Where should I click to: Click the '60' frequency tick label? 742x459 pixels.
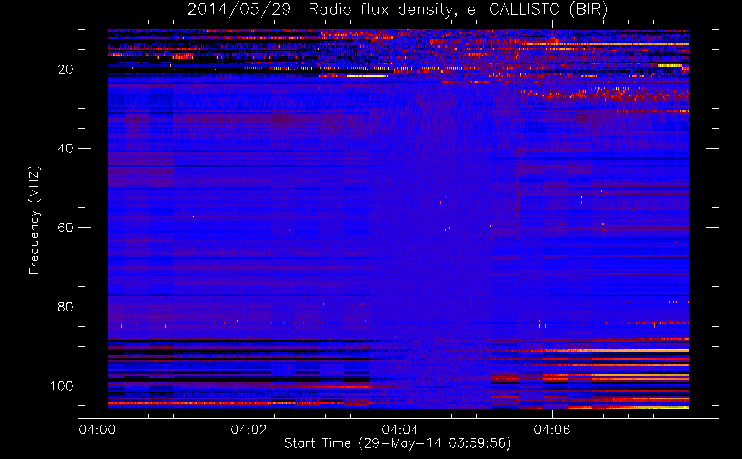pos(66,228)
